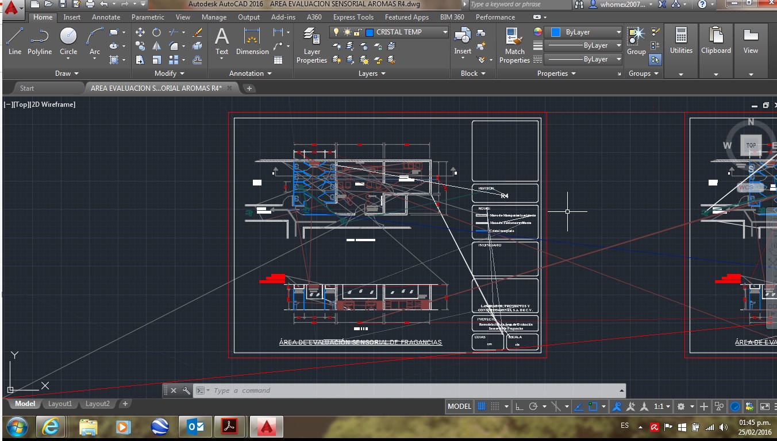The width and height of the screenshot is (777, 441).
Task: Choose the Stretch tool
Action: [140, 60]
